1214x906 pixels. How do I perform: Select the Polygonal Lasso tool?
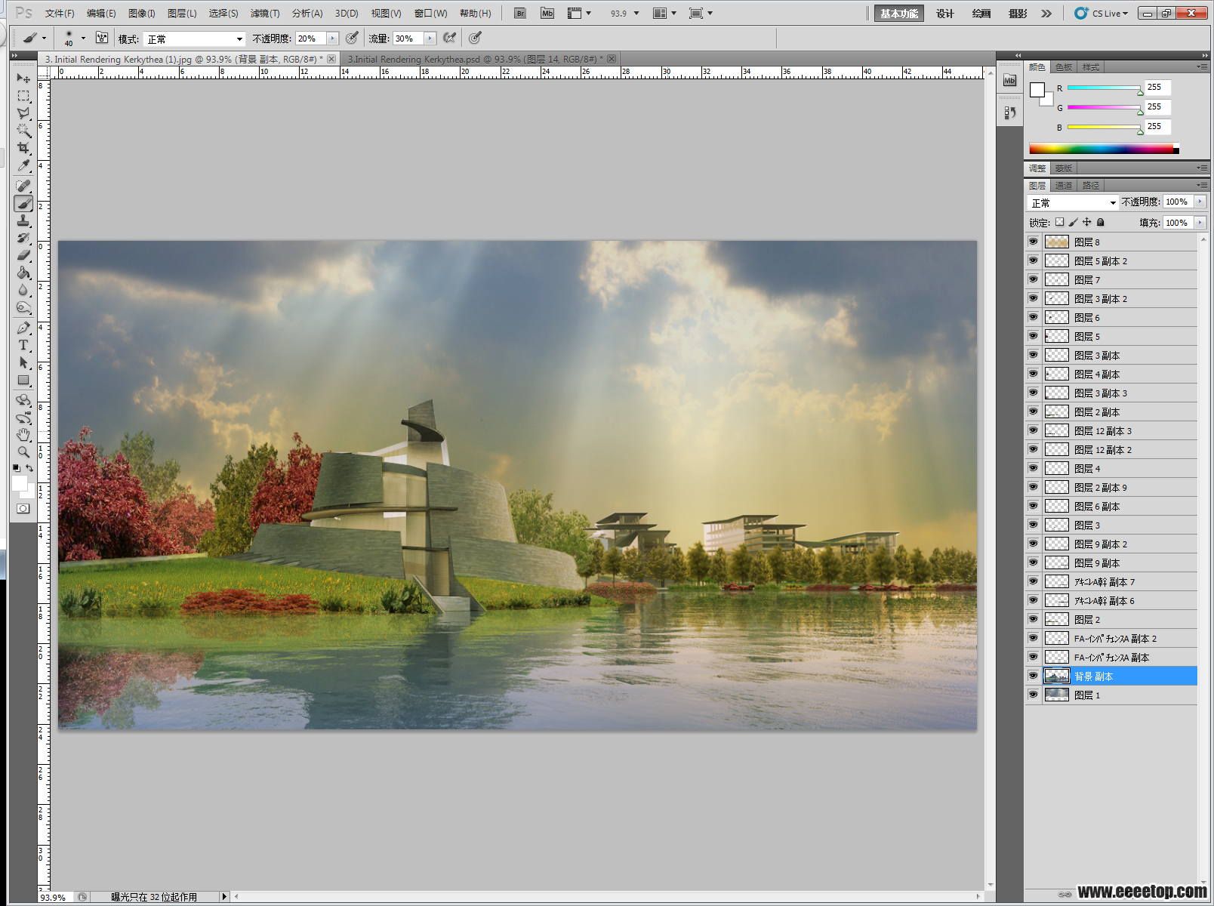point(23,113)
